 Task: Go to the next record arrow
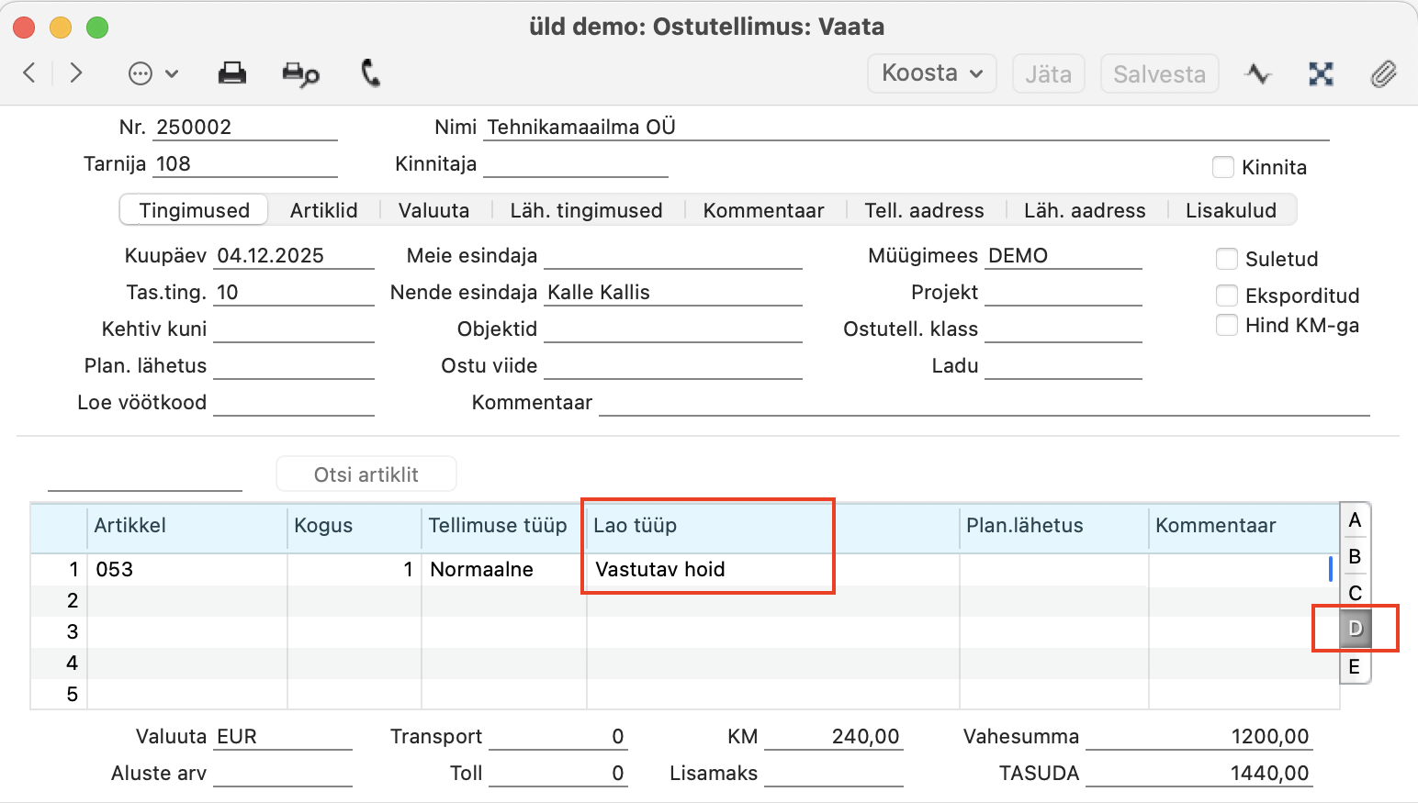[x=76, y=73]
